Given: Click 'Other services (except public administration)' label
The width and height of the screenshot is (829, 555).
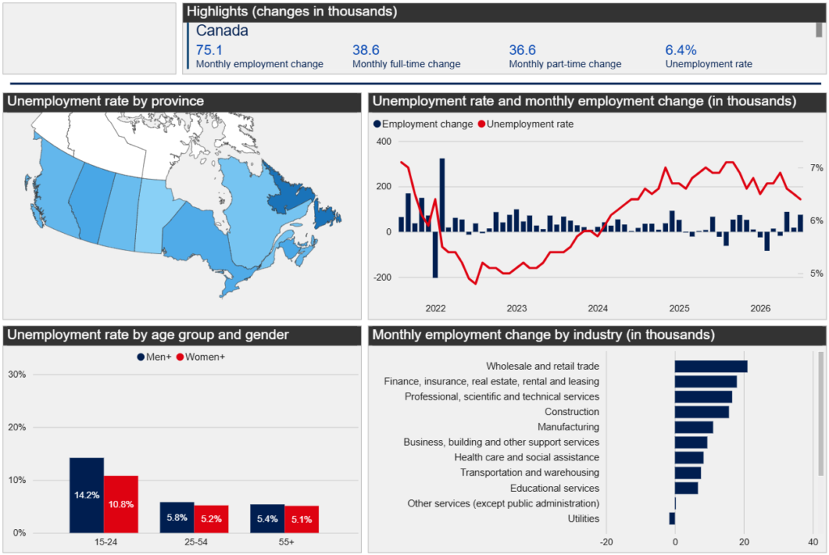Looking at the screenshot, I should point(504,504).
